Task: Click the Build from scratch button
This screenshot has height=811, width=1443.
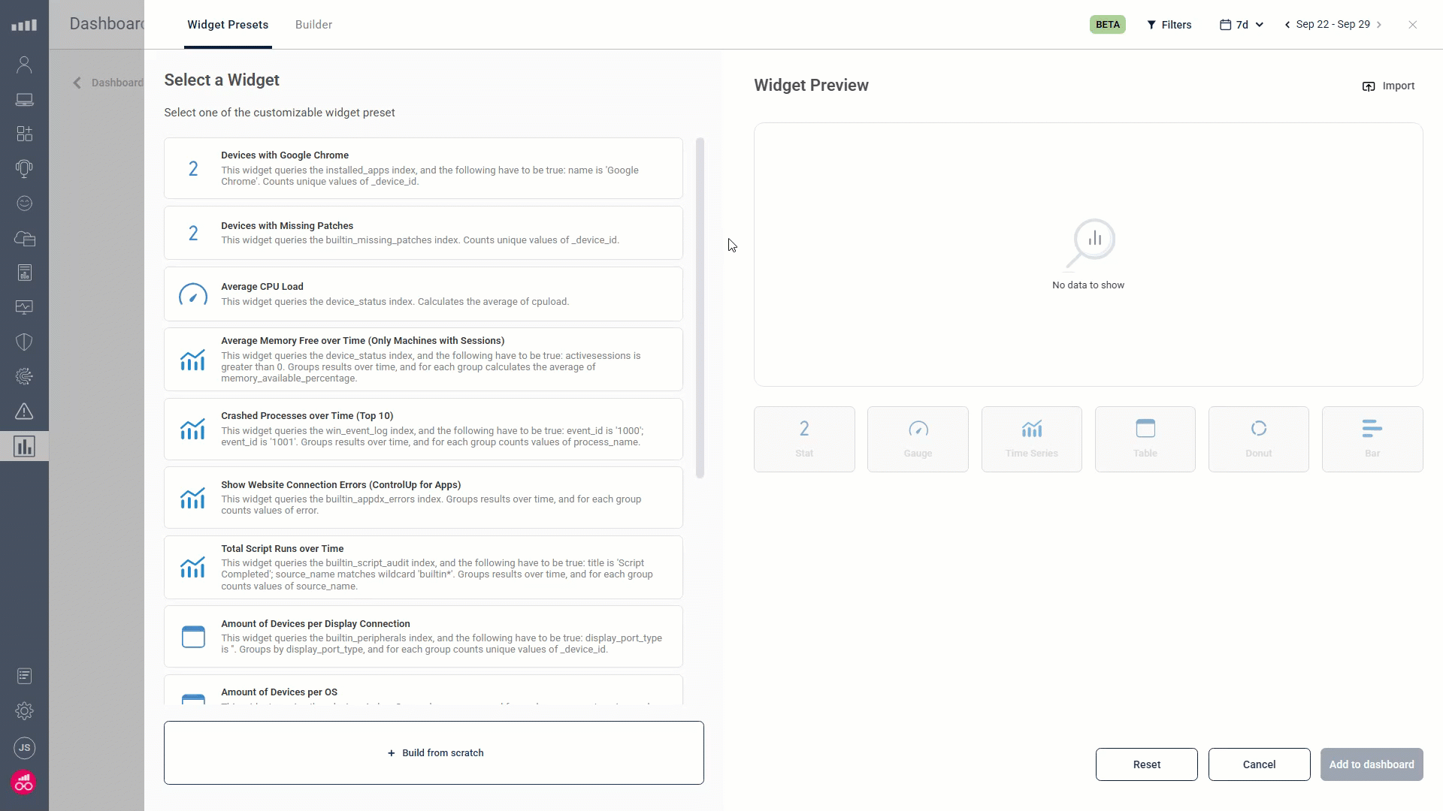Action: (434, 753)
